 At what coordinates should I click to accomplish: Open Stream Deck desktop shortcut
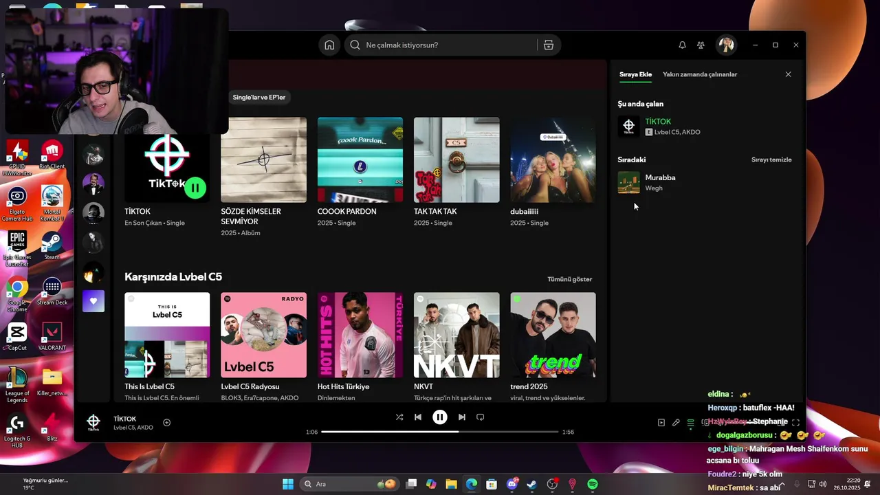pos(52,291)
